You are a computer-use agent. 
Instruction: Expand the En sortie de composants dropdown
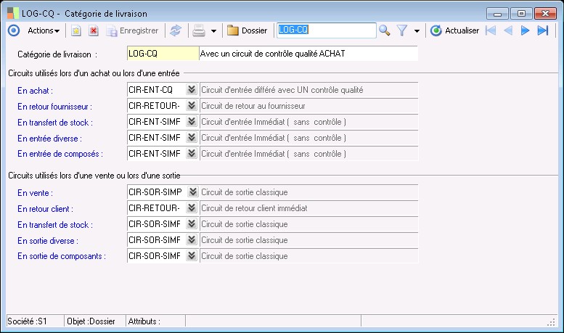pyautogui.click(x=192, y=255)
